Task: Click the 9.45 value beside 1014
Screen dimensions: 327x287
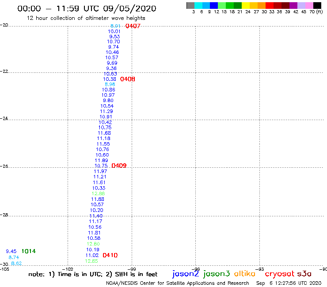Action: [x=11, y=251]
